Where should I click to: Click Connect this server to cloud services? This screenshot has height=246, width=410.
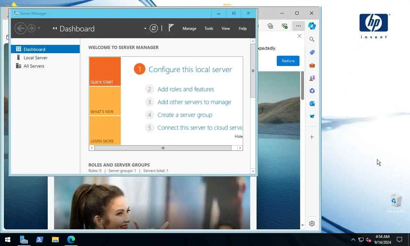tap(200, 127)
